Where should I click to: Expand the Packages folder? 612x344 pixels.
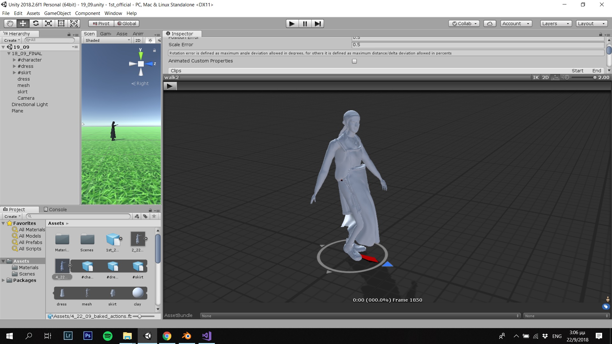[x=4, y=280]
